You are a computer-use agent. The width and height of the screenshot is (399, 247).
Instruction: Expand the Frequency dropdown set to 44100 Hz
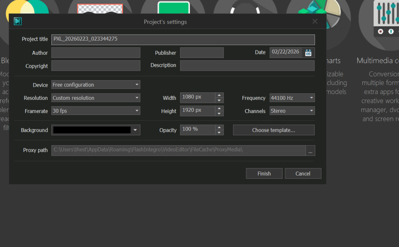tap(311, 98)
